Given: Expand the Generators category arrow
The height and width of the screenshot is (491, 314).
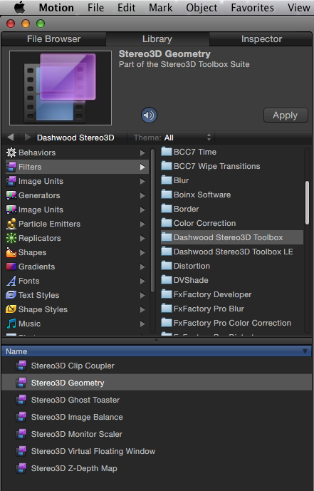Looking at the screenshot, I should coord(142,196).
